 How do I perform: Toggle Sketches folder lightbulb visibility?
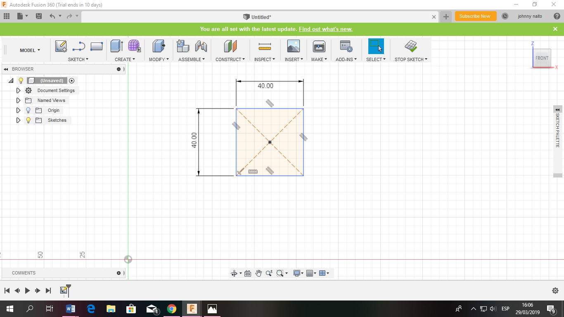click(x=28, y=120)
